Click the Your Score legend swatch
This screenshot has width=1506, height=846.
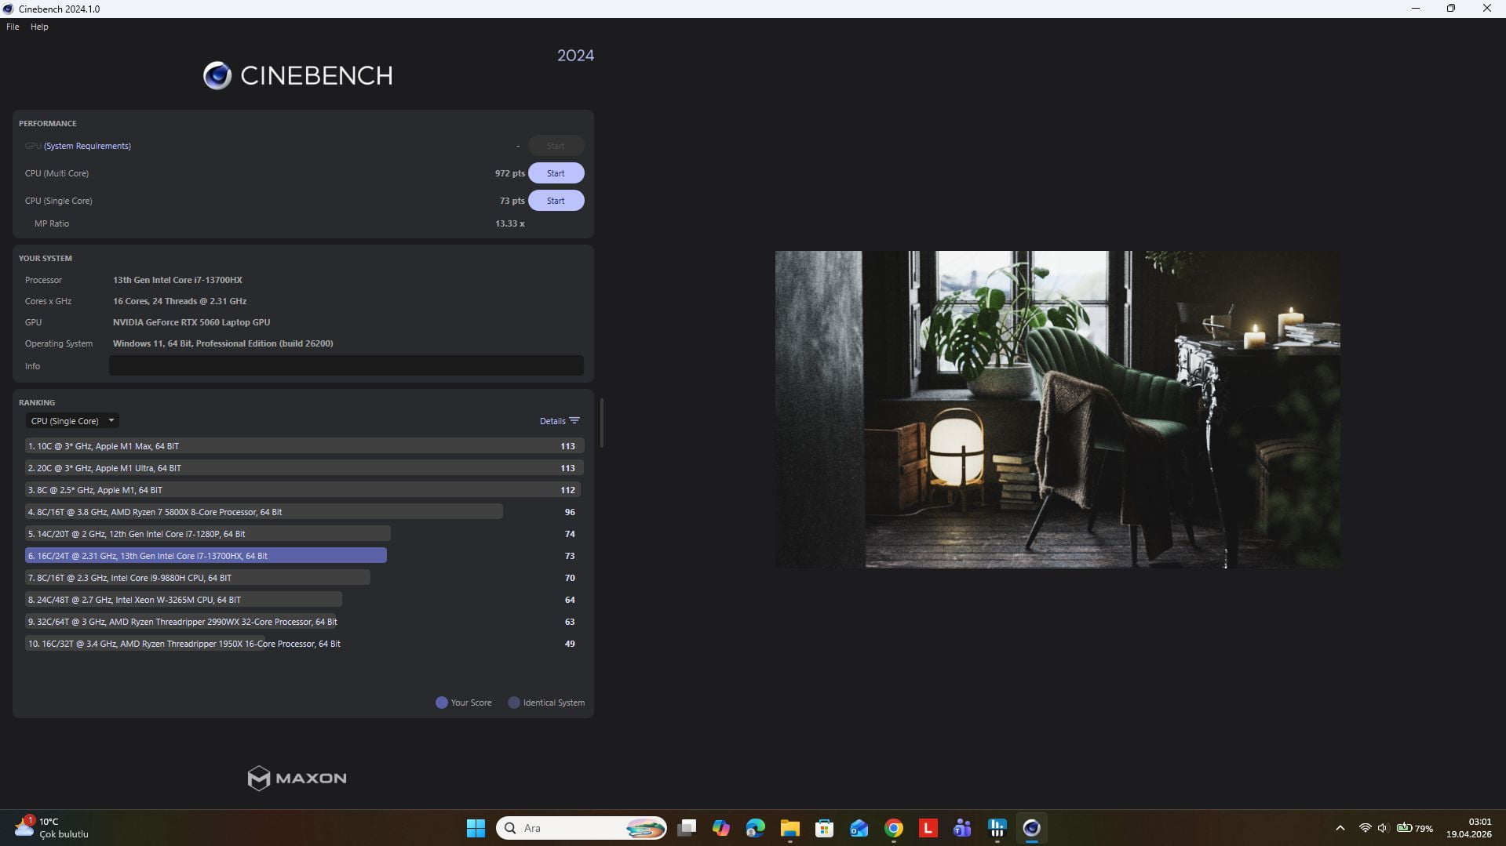[442, 703]
